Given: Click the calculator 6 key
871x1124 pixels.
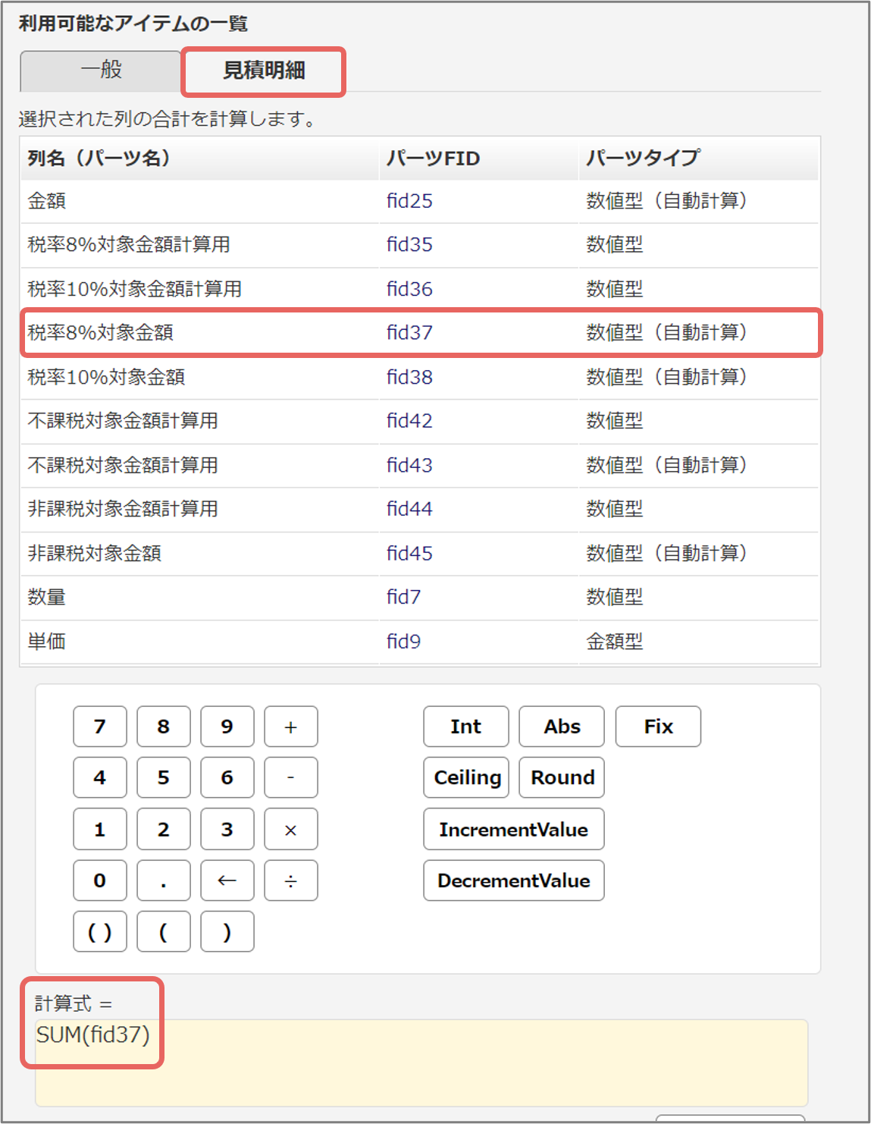Looking at the screenshot, I should point(227,777).
